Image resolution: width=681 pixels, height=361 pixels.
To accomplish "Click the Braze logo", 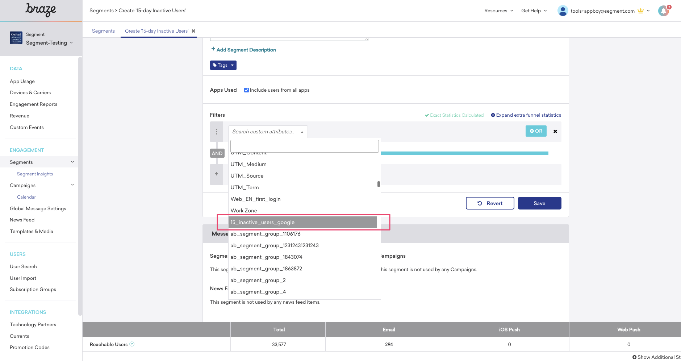I will click(41, 10).
